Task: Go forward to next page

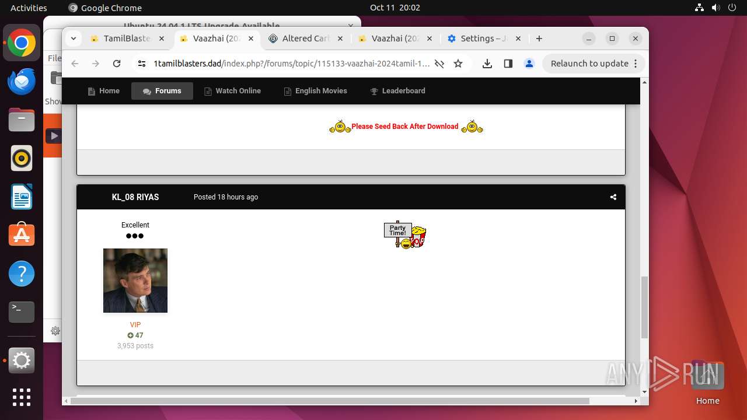Action: pos(96,64)
